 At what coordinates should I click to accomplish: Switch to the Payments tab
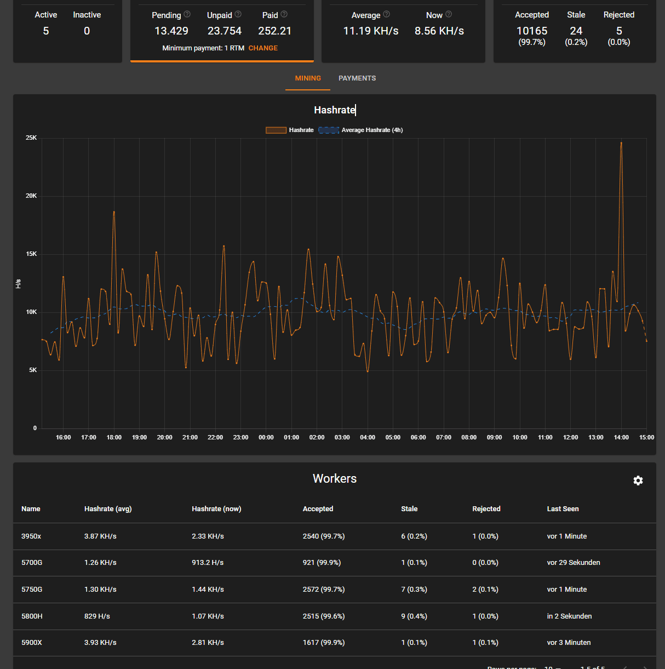point(357,78)
